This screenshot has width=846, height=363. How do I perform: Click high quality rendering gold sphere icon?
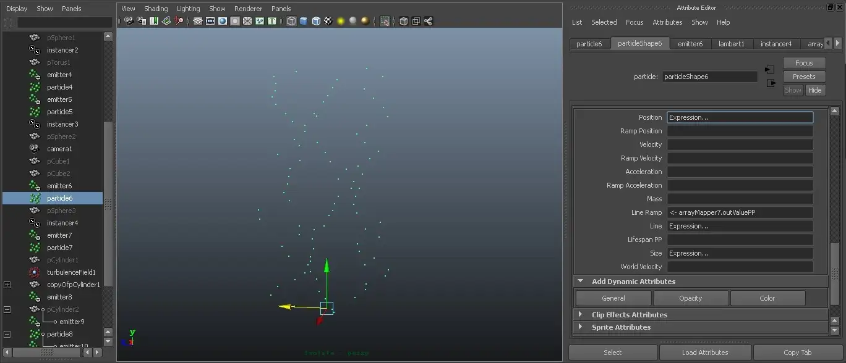pyautogui.click(x=365, y=21)
